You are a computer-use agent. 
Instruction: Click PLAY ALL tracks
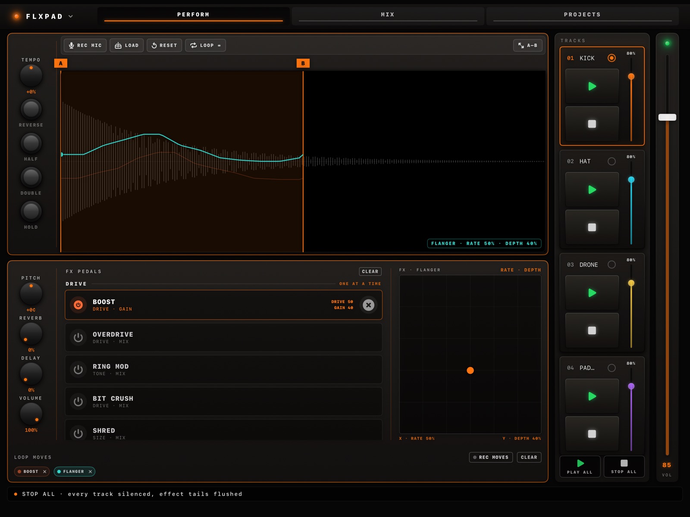[x=580, y=467]
